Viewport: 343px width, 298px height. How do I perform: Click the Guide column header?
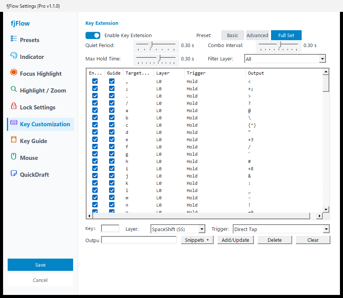tap(114, 73)
